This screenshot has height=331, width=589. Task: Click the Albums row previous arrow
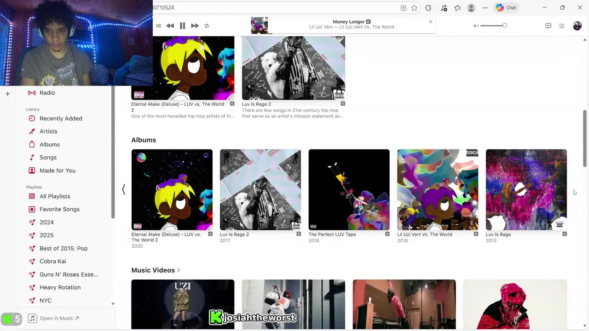pyautogui.click(x=123, y=189)
